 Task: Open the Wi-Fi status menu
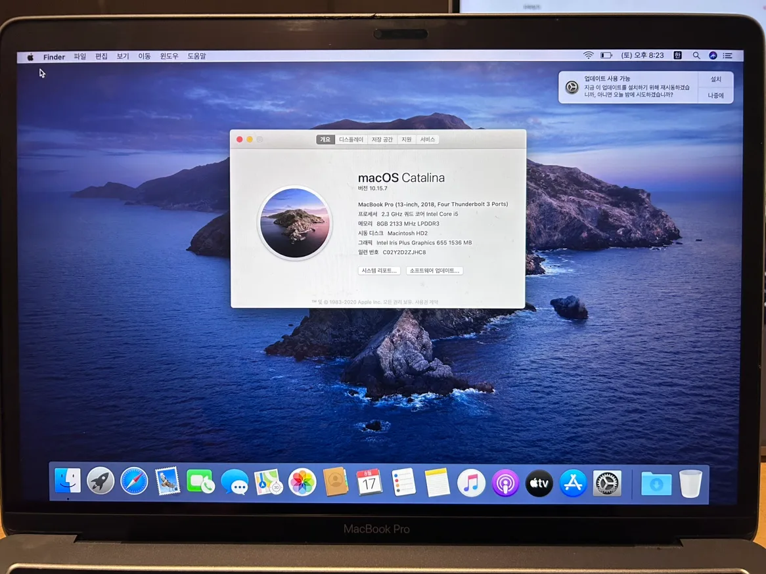coord(588,56)
